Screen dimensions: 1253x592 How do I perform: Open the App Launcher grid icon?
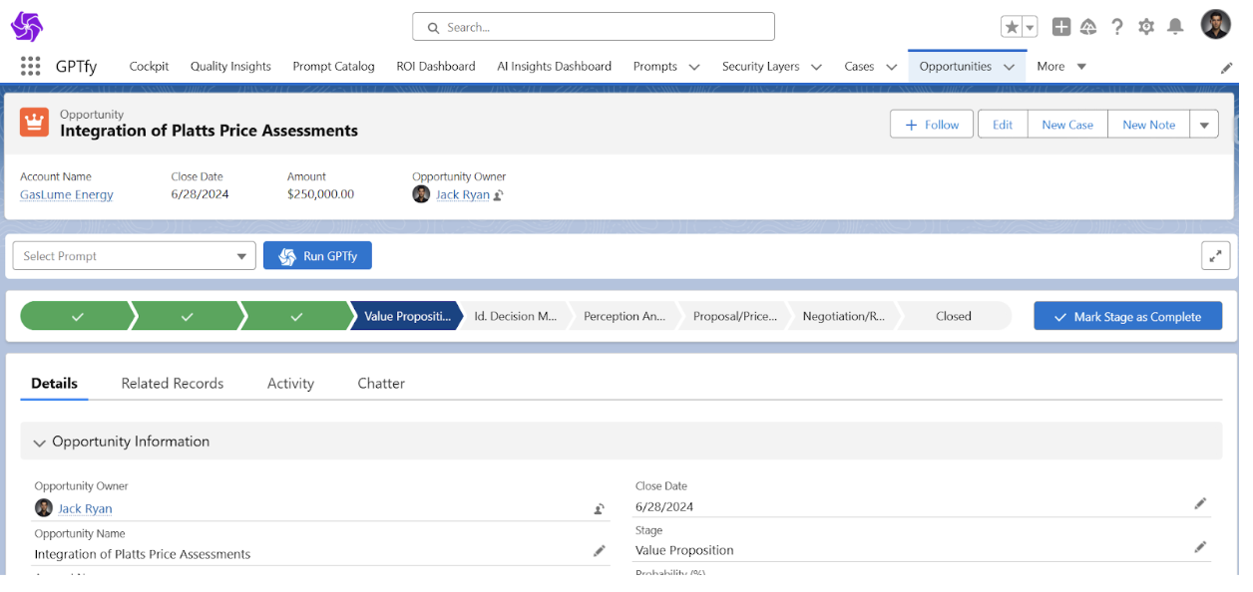click(x=30, y=66)
